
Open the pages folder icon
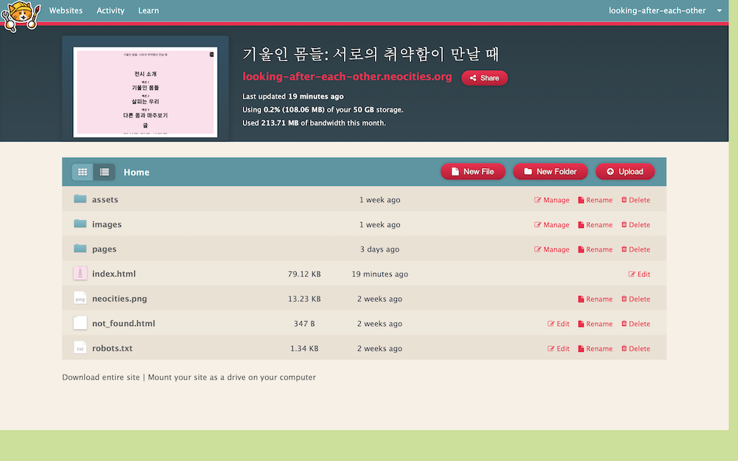point(80,249)
